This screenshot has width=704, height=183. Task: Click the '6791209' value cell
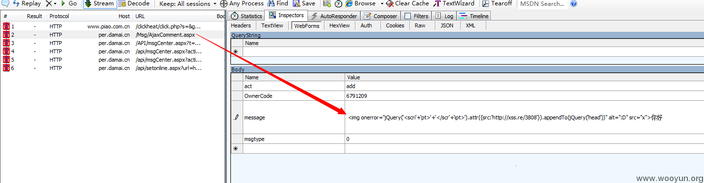(524, 96)
